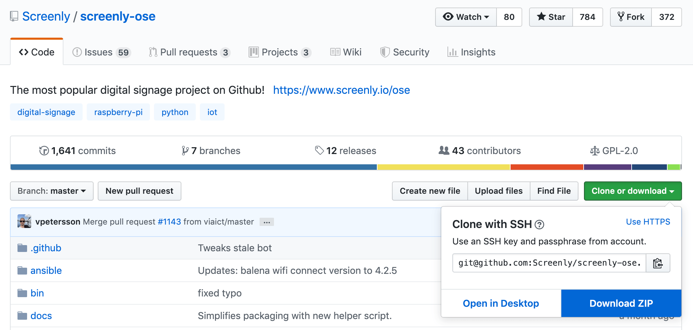The image size is (693, 330).
Task: Switch to the Issues tab
Action: pos(101,52)
